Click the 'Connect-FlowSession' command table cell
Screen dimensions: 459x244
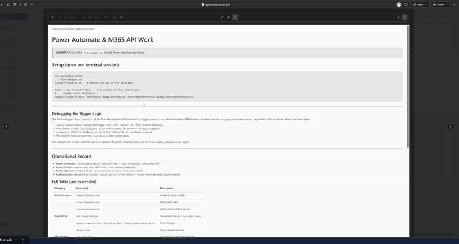coord(88,195)
